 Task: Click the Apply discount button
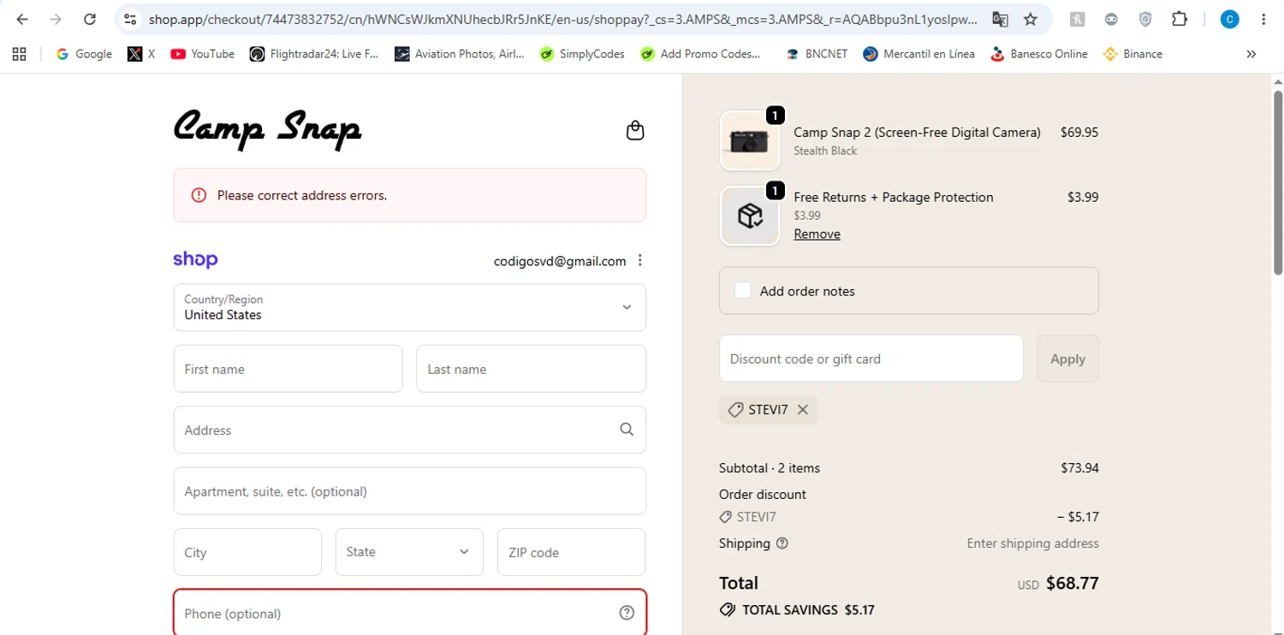[x=1067, y=359]
